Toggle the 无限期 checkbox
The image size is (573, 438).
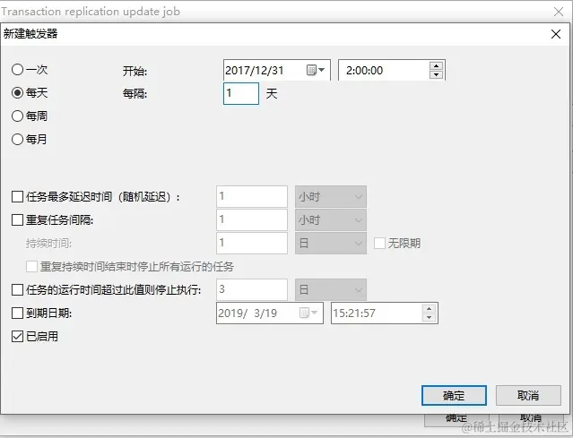click(x=379, y=243)
